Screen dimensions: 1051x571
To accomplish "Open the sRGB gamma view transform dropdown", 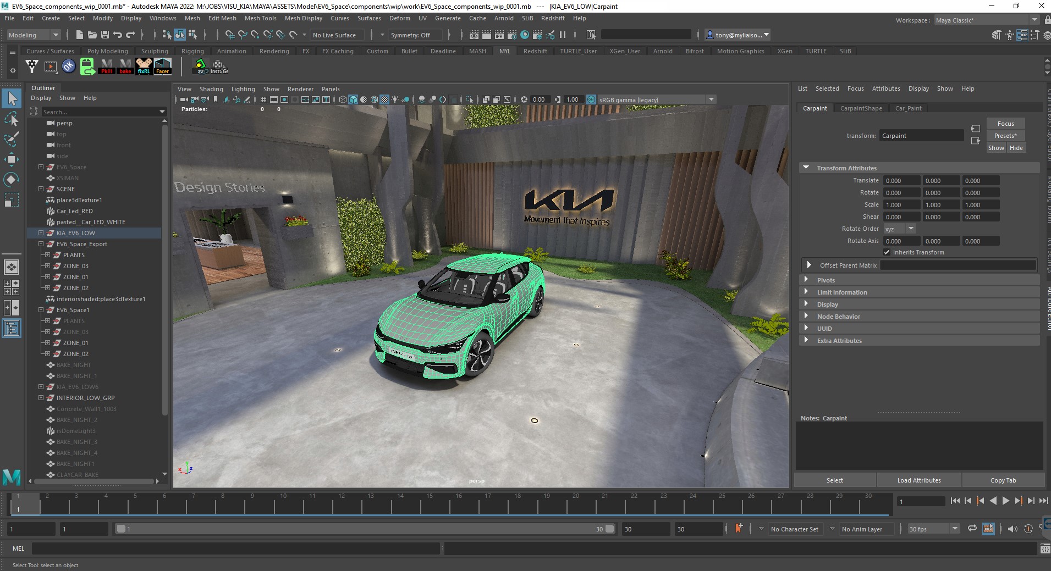I will [x=657, y=99].
